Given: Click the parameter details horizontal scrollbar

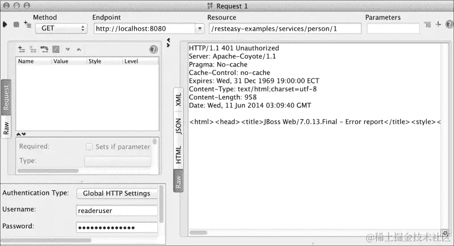Looking at the screenshot, I should [x=48, y=170].
